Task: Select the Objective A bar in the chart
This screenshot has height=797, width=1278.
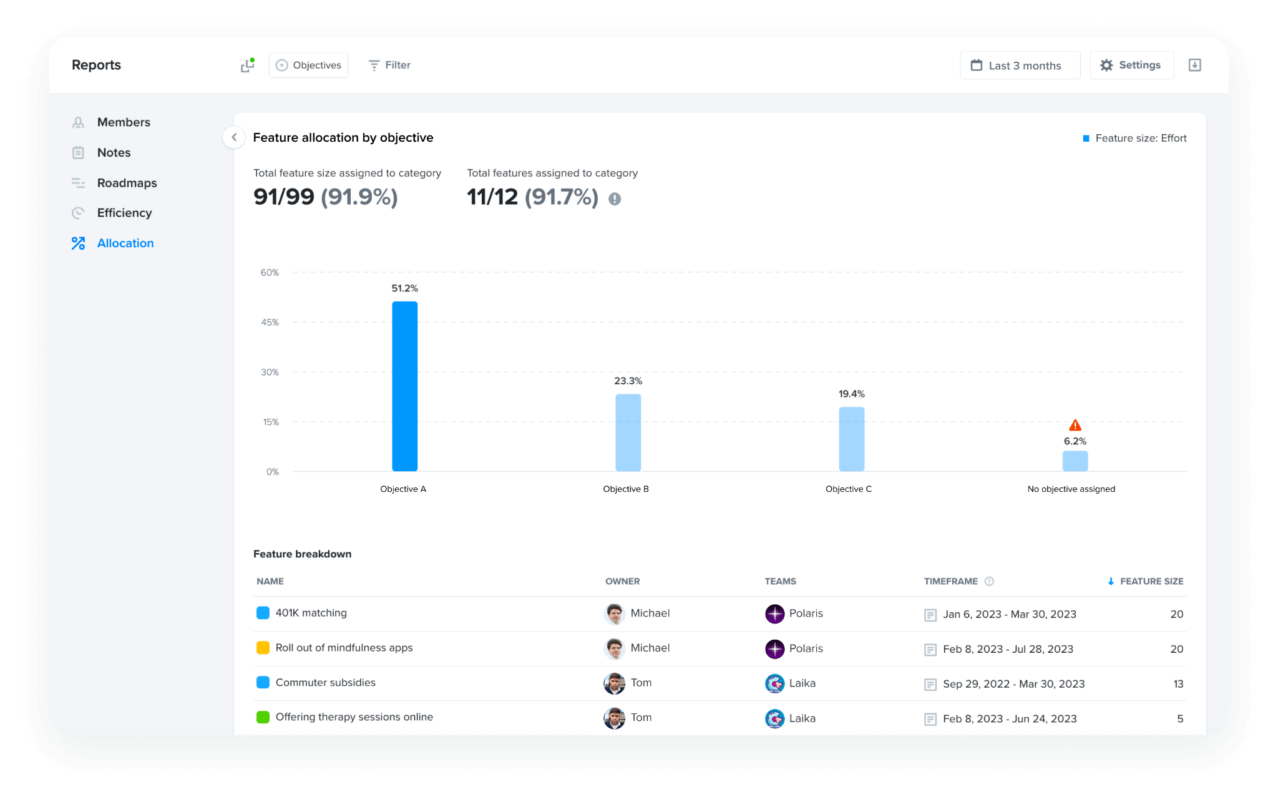Action: click(404, 387)
